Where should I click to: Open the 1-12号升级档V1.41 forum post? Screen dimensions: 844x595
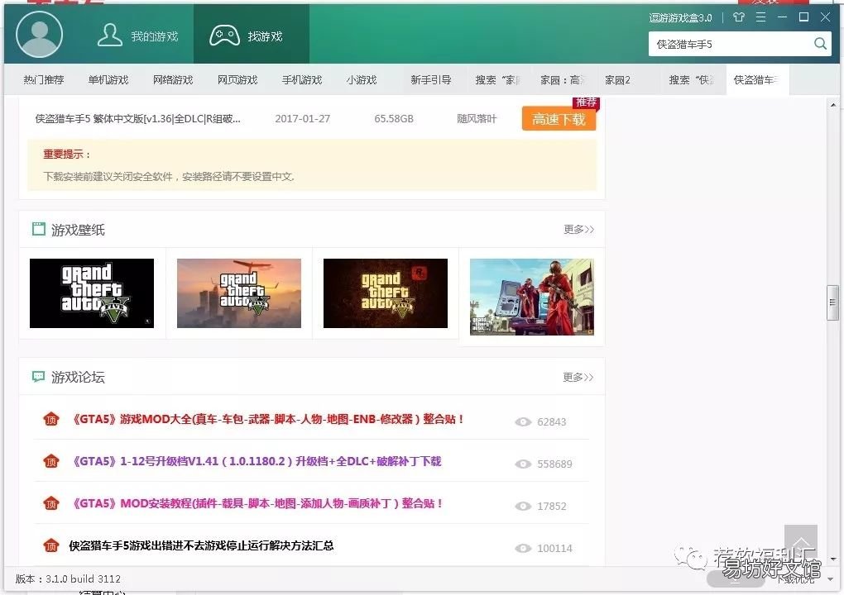click(x=257, y=461)
